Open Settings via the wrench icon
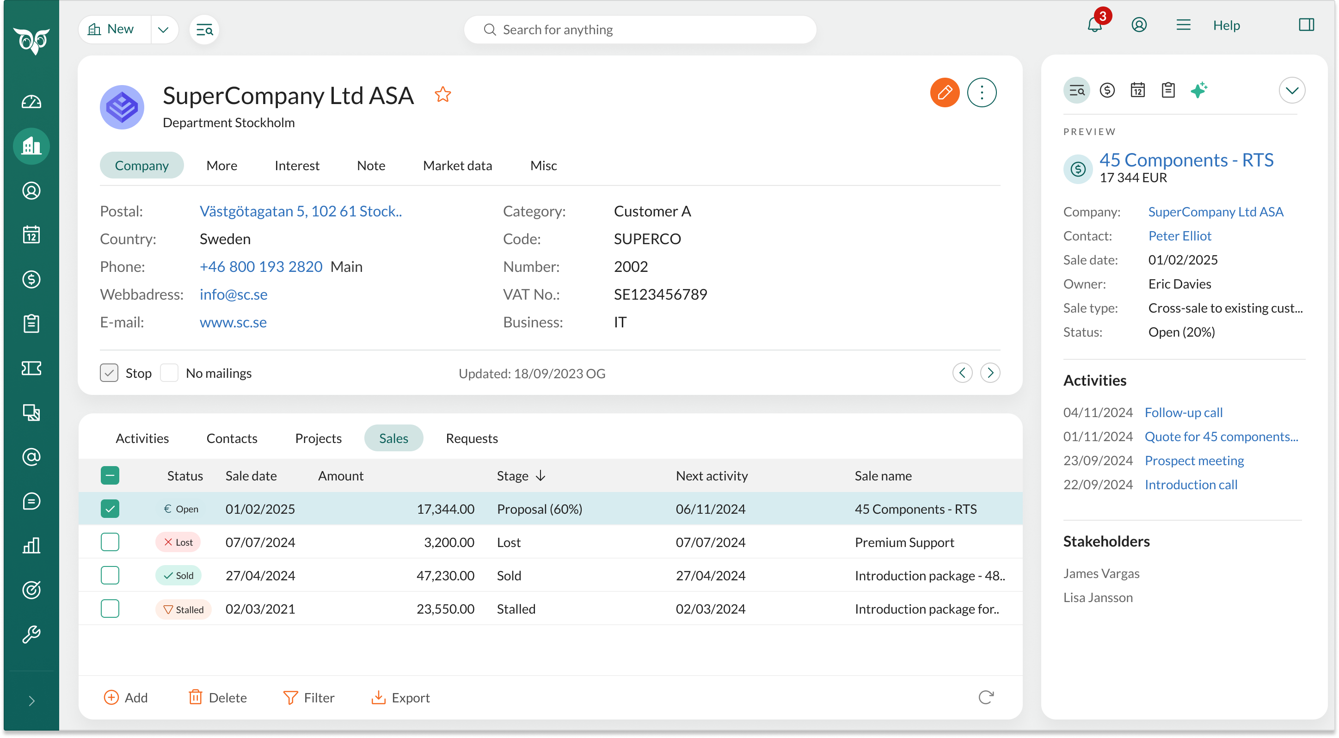Screen dimensions: 1339x738 31,634
